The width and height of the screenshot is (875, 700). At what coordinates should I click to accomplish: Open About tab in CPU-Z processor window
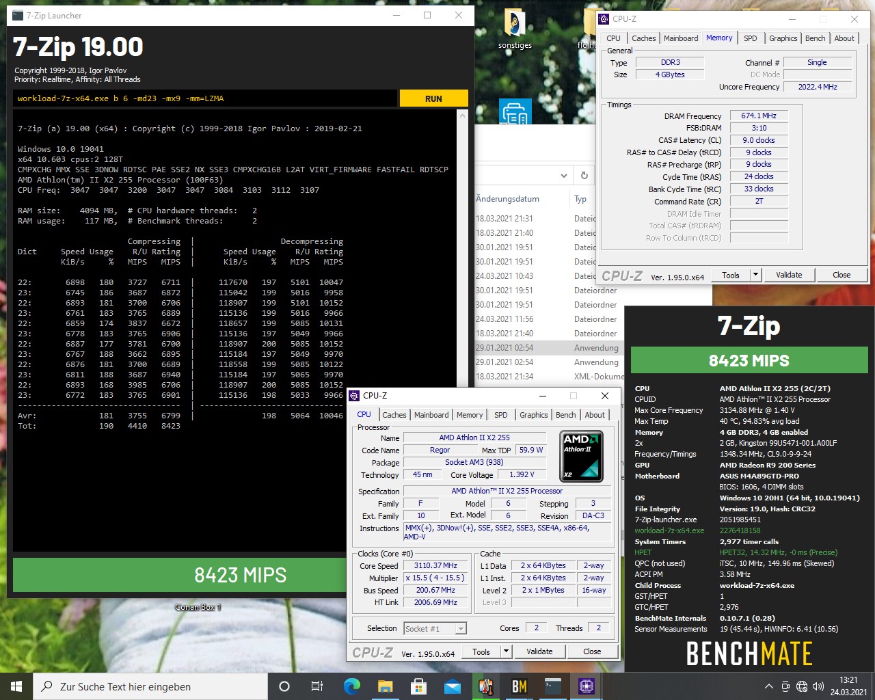click(x=595, y=415)
